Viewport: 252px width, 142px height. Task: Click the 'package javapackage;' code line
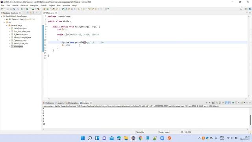point(59,16)
